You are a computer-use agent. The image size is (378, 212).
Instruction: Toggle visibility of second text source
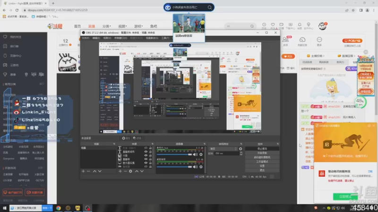pos(146,152)
